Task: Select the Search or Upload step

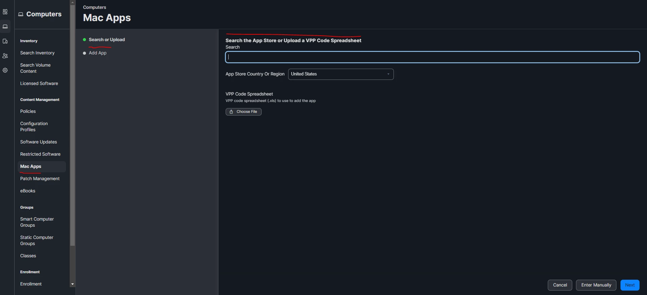Action: point(107,40)
